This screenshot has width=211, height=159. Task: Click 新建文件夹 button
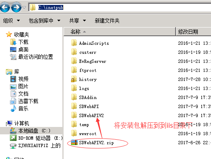point(107,21)
